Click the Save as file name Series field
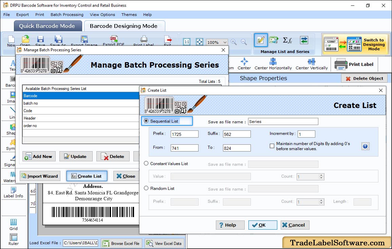This screenshot has height=249, width=392. (x=283, y=122)
